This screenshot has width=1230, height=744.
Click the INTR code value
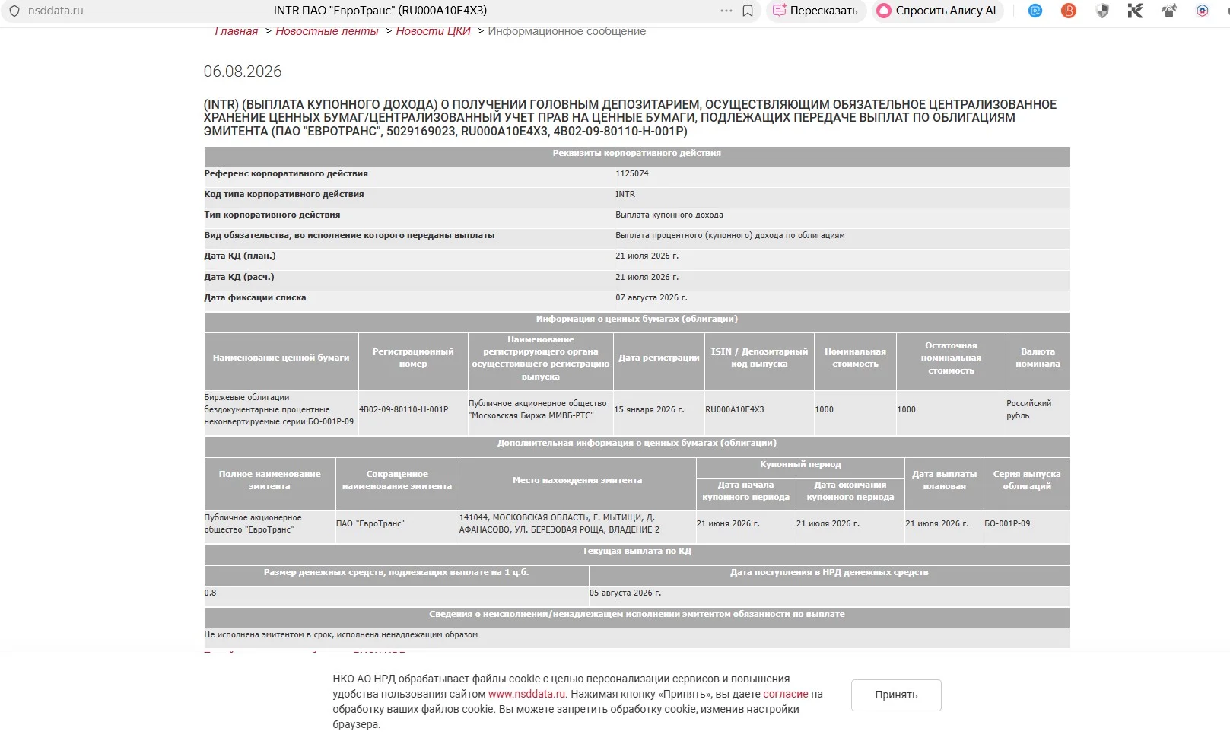[x=625, y=194]
